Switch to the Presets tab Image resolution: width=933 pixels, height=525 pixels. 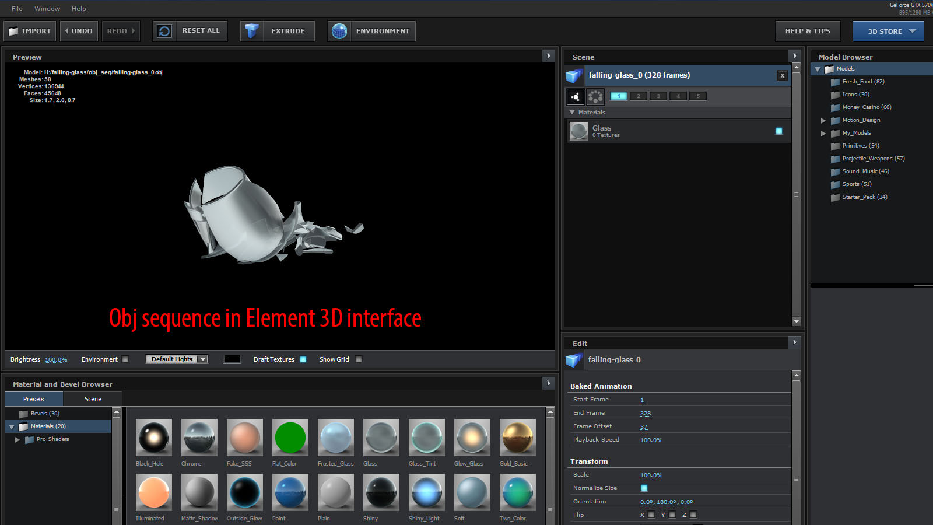pyautogui.click(x=34, y=399)
